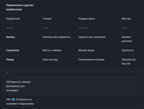Viewport: 144px width, 109px height.
Task: Click the 'Крепости' cell
Action: [x=127, y=50]
